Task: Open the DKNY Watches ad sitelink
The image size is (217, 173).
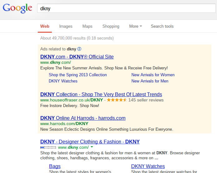Action: tap(63, 81)
